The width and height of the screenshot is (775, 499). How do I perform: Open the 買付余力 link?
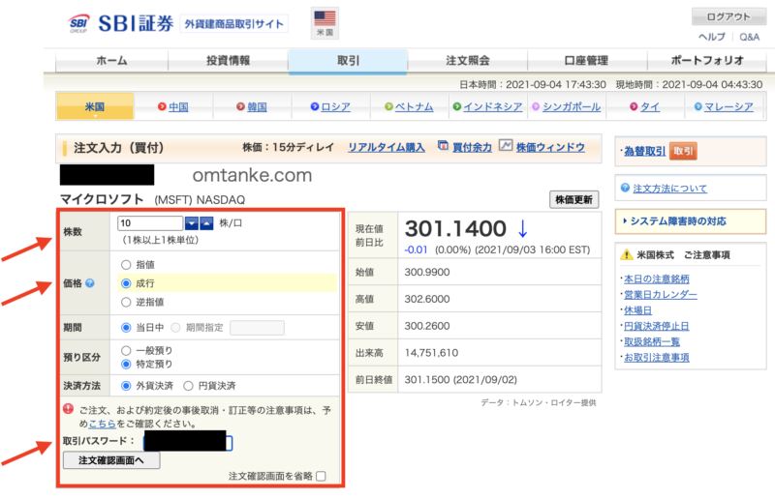point(473,147)
